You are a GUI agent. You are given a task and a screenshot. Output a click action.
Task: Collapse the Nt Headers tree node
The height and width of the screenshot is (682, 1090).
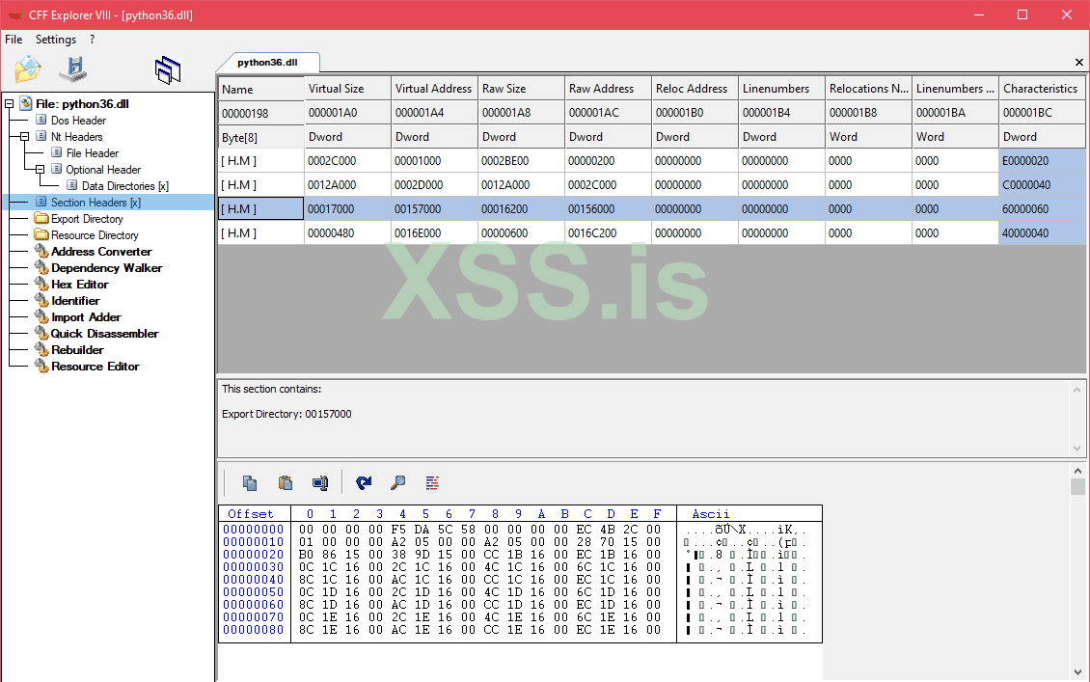pyautogui.click(x=25, y=137)
